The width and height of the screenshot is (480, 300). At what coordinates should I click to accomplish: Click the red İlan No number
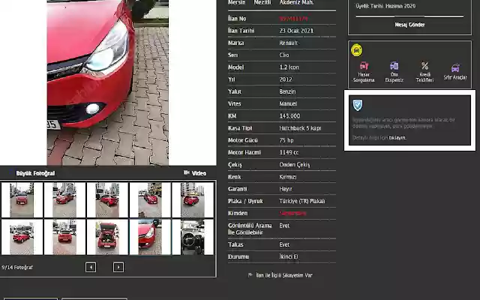click(x=293, y=19)
